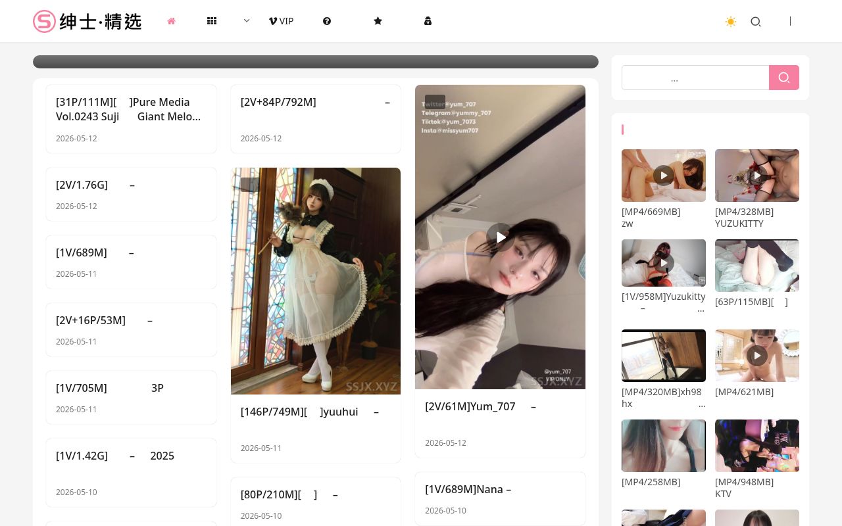Click the play icon on the zw thumbnail

tap(664, 176)
